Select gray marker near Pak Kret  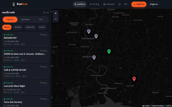tap(89, 32)
